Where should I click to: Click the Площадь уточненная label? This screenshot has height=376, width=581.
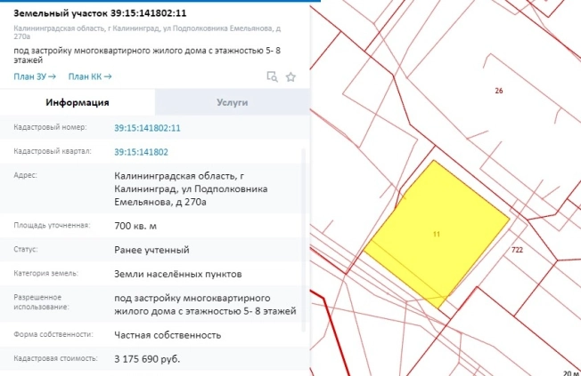[x=52, y=225]
